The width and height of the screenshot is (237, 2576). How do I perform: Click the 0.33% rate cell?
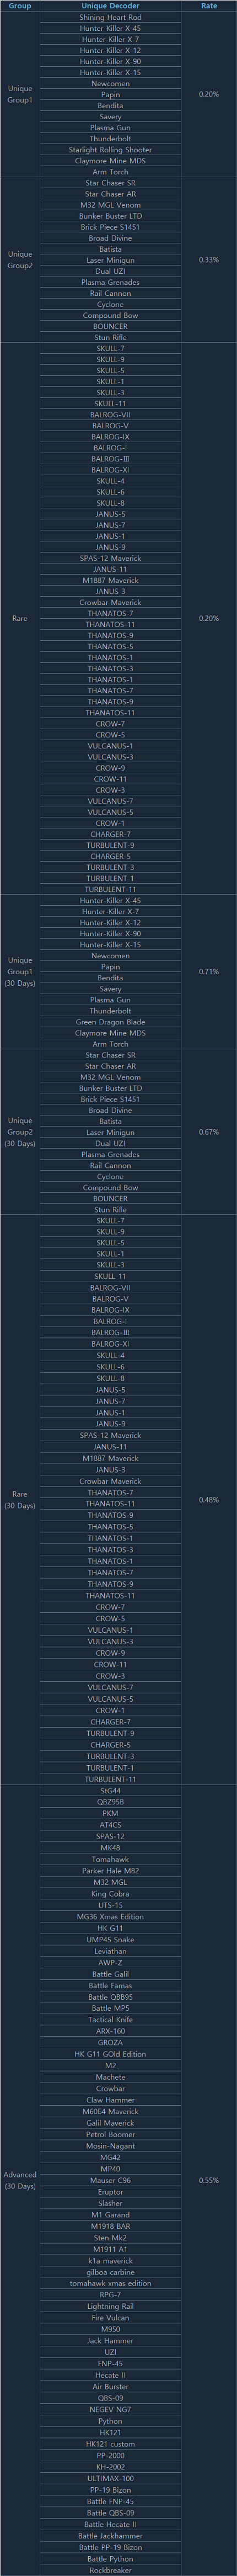click(x=209, y=260)
